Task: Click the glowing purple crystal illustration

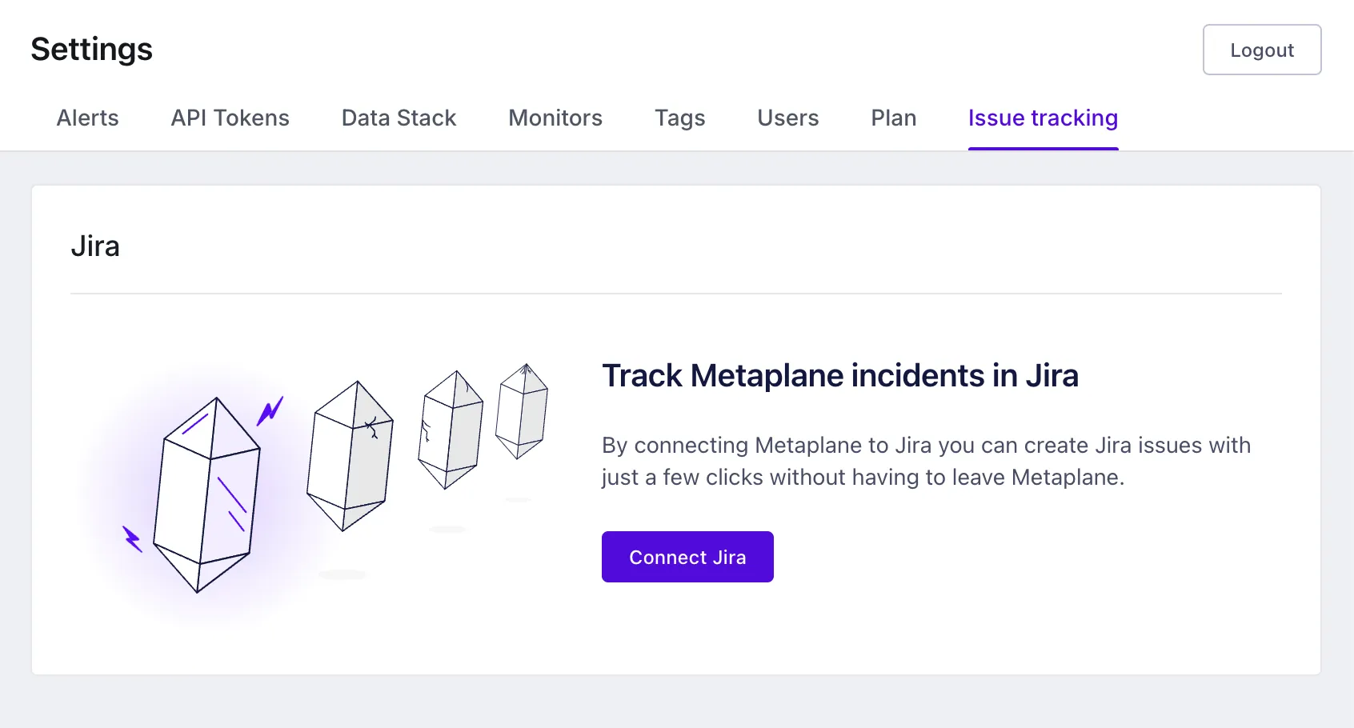Action: (x=206, y=492)
